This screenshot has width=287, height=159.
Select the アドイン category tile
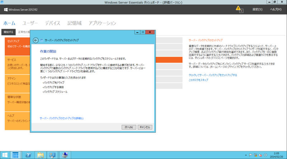click(17, 84)
